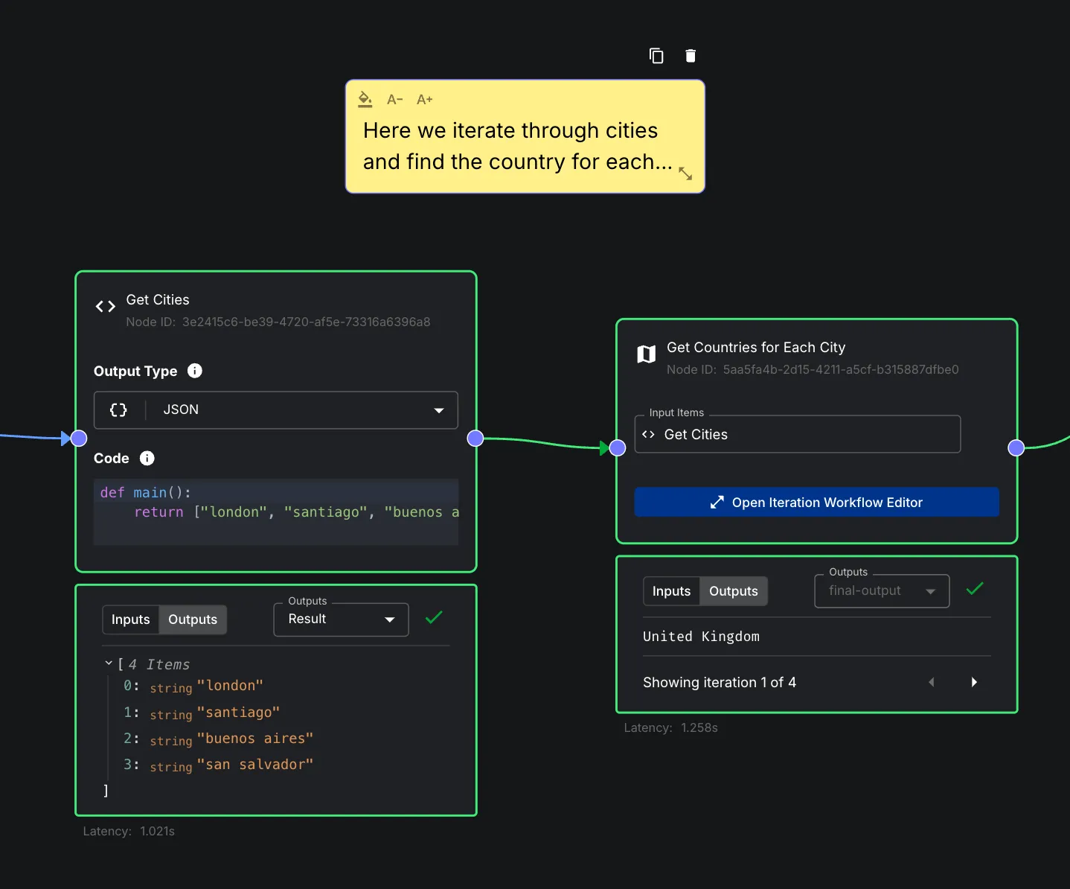Switch to Outputs tab of iteration node
This screenshot has height=889, width=1070.
coord(734,591)
